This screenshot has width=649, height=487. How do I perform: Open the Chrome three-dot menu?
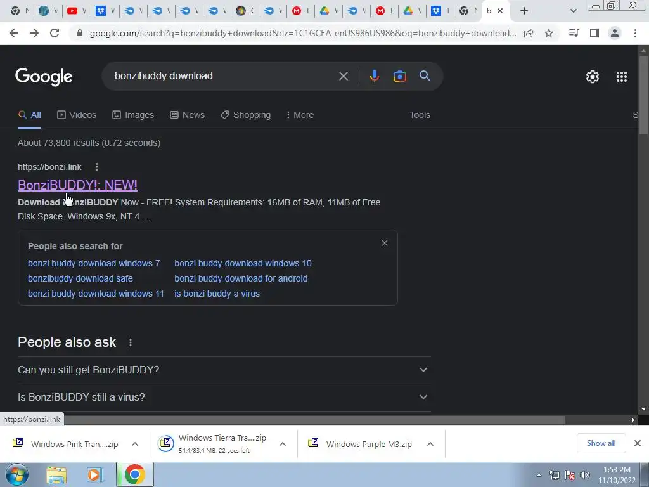click(635, 33)
